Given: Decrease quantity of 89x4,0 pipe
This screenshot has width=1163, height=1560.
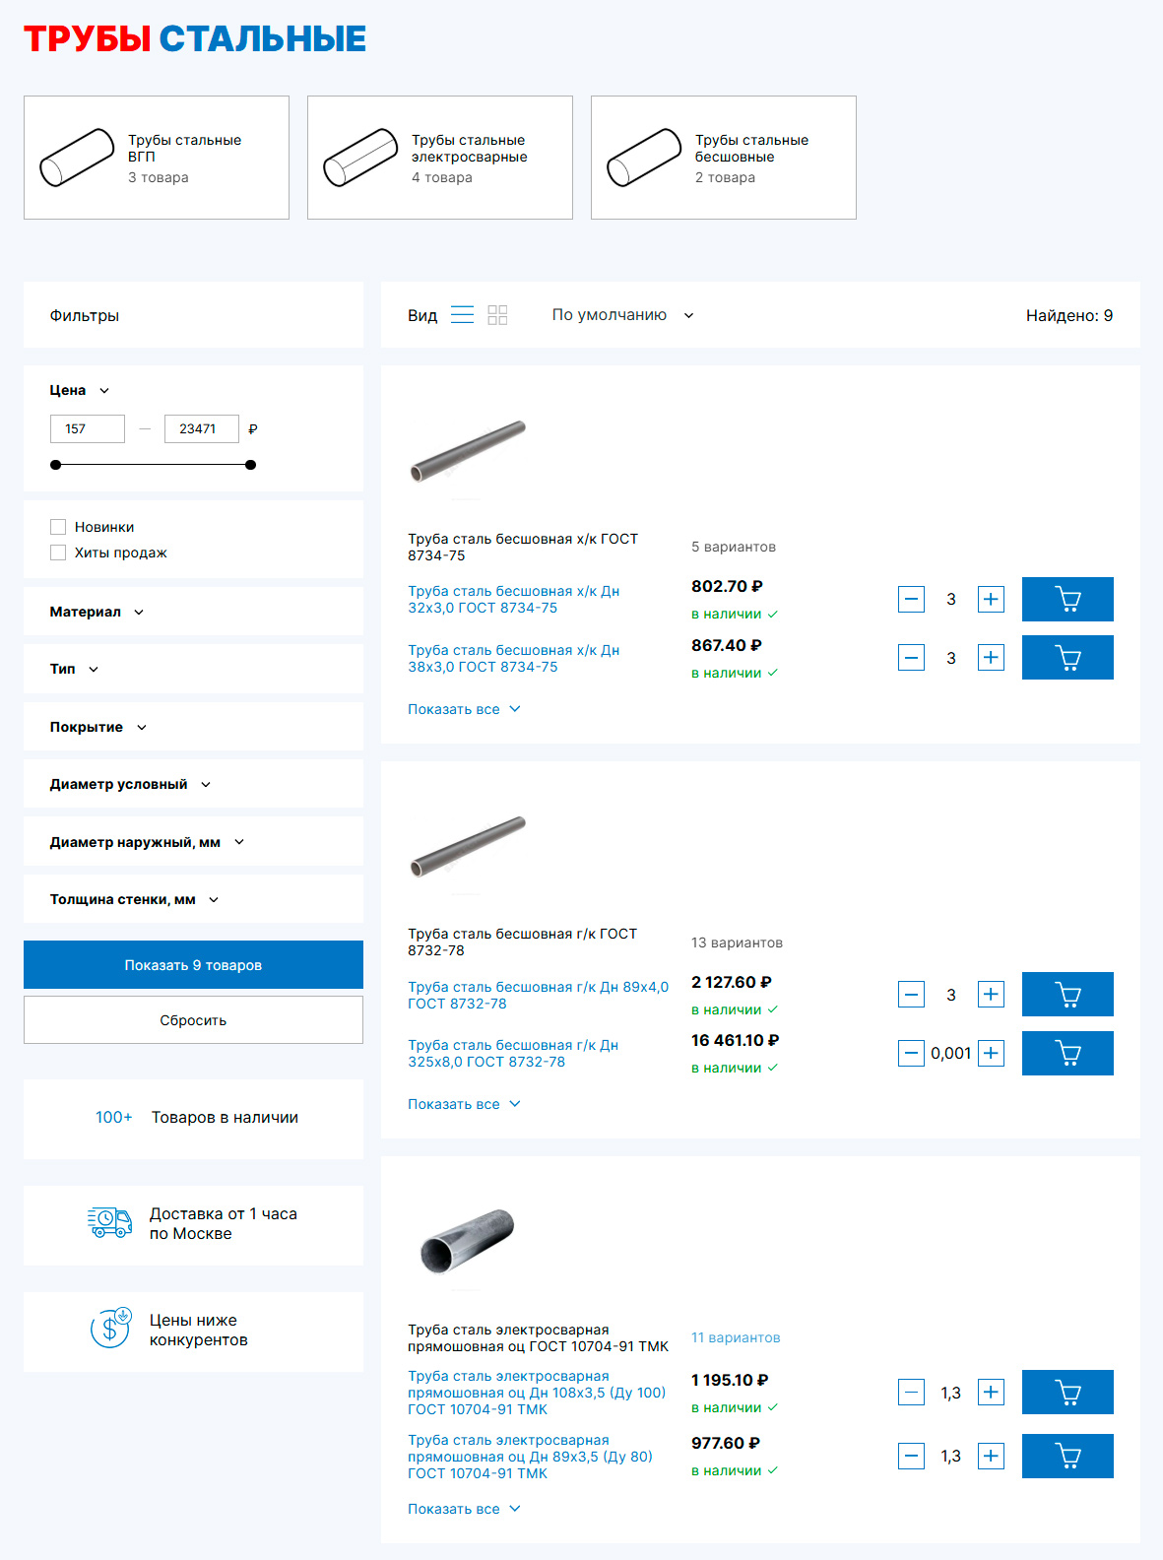Looking at the screenshot, I should click(x=911, y=995).
